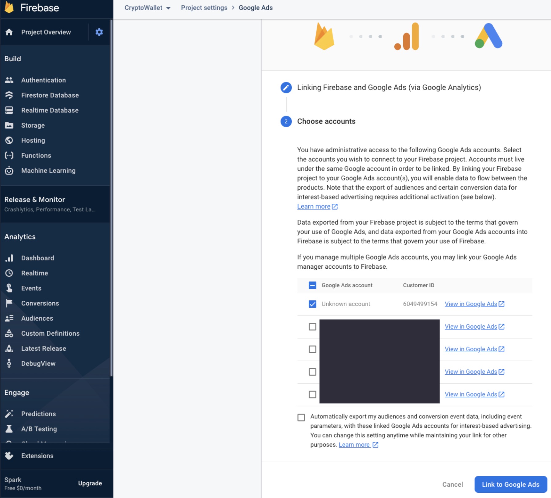
Task: Select the Functions brackets icon
Action: [9, 156]
